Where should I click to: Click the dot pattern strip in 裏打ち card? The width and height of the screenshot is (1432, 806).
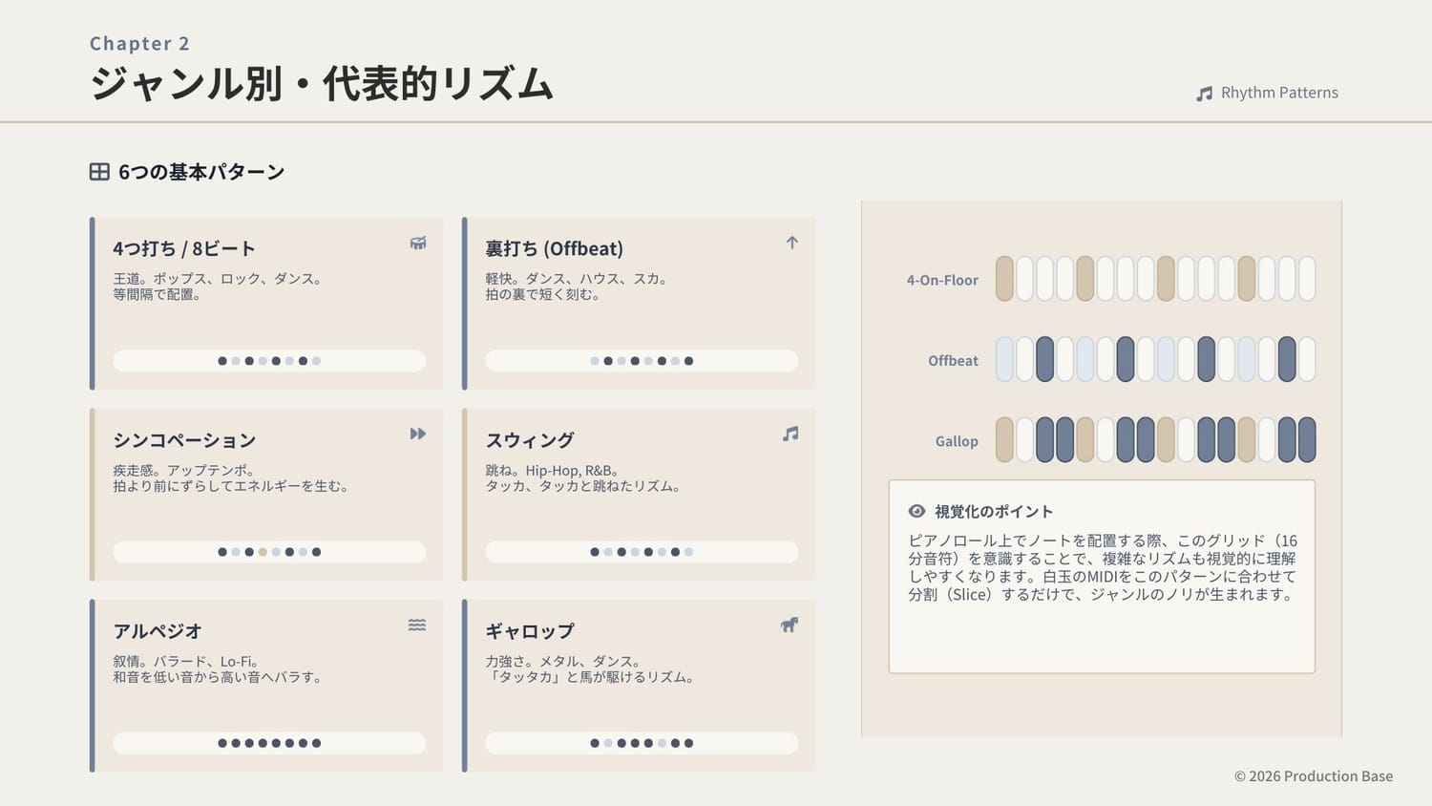pyautogui.click(x=642, y=361)
